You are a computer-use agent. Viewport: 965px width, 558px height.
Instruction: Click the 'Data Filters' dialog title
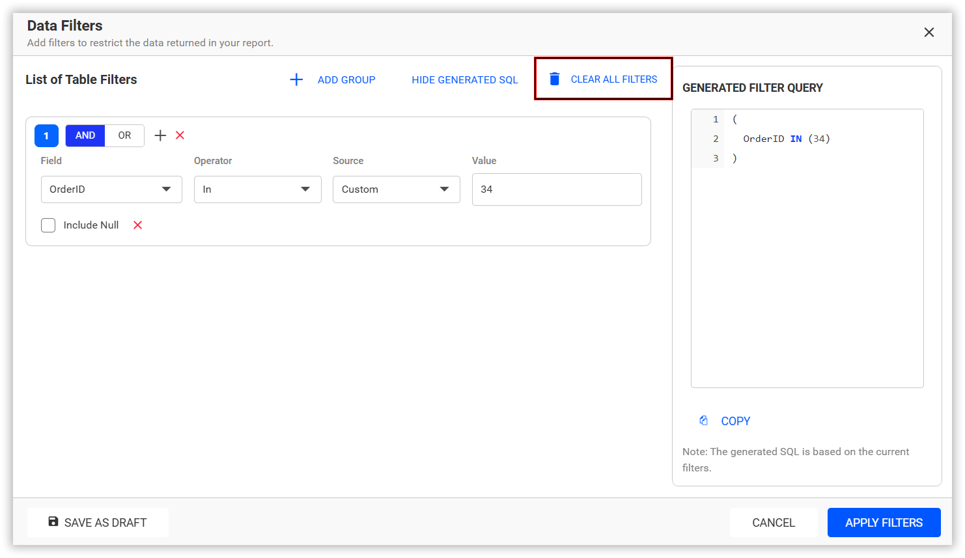tap(65, 25)
